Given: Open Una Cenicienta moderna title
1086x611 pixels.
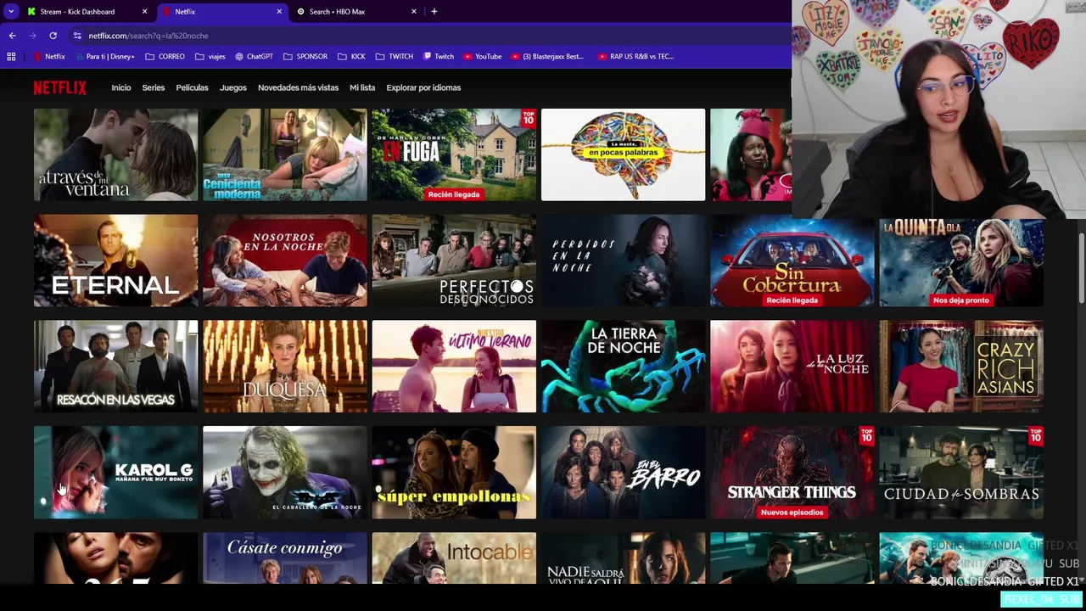Looking at the screenshot, I should [285, 154].
